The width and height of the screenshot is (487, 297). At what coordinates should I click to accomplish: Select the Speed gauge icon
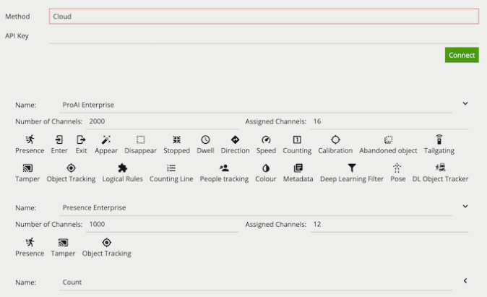[266, 139]
